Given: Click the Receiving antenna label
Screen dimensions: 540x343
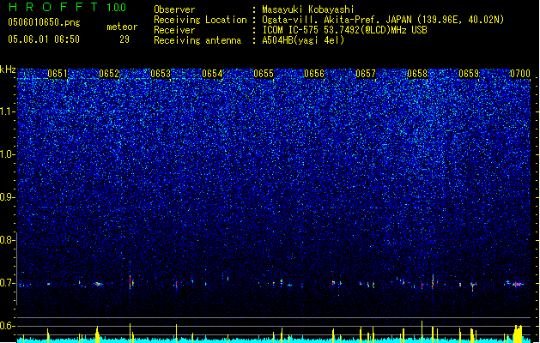Looking at the screenshot, I should pos(197,40).
